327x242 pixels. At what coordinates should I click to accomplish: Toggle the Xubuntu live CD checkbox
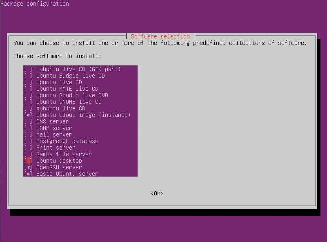[28, 108]
